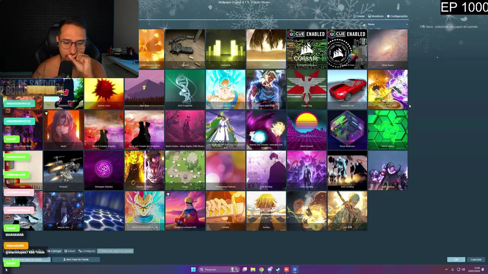Click Abrir Papel de Parede button
This screenshot has height=274, width=488.
pos(76,260)
